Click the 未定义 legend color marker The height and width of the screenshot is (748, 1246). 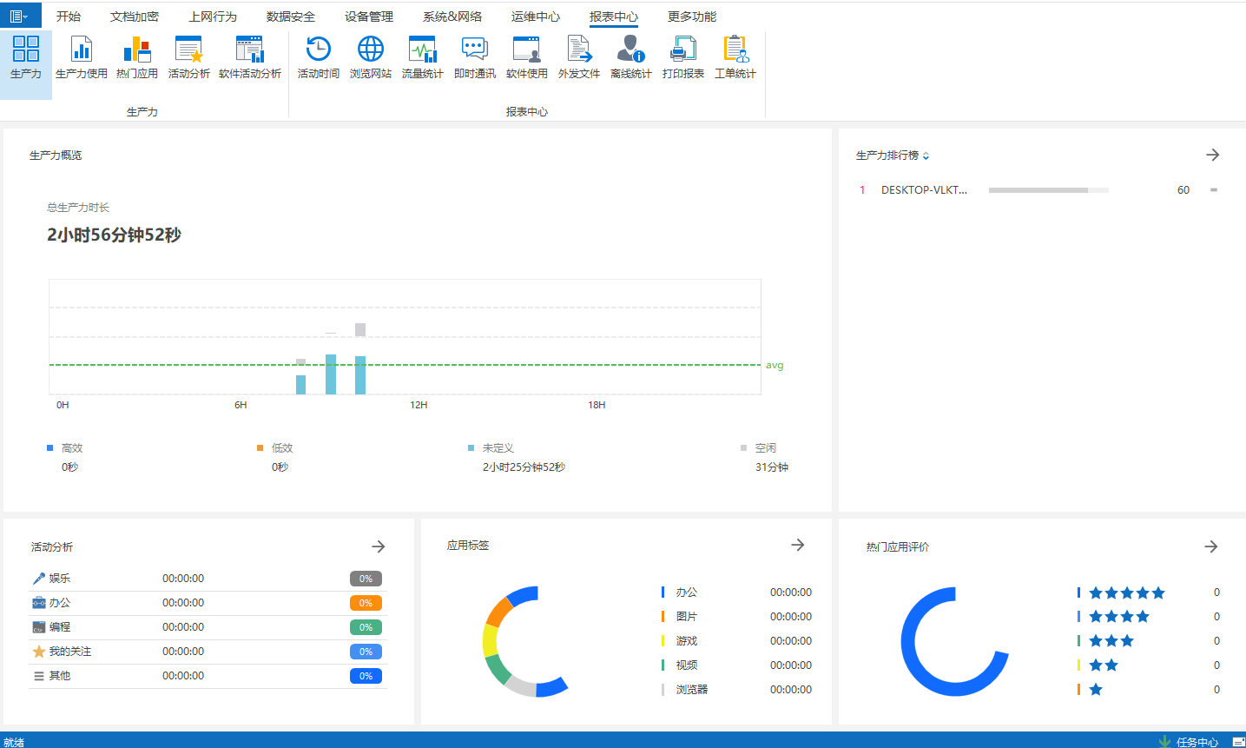pyautogui.click(x=471, y=448)
